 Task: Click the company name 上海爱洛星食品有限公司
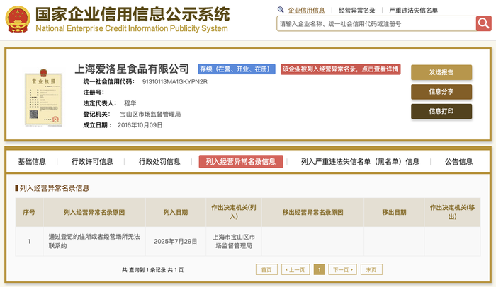coord(132,69)
